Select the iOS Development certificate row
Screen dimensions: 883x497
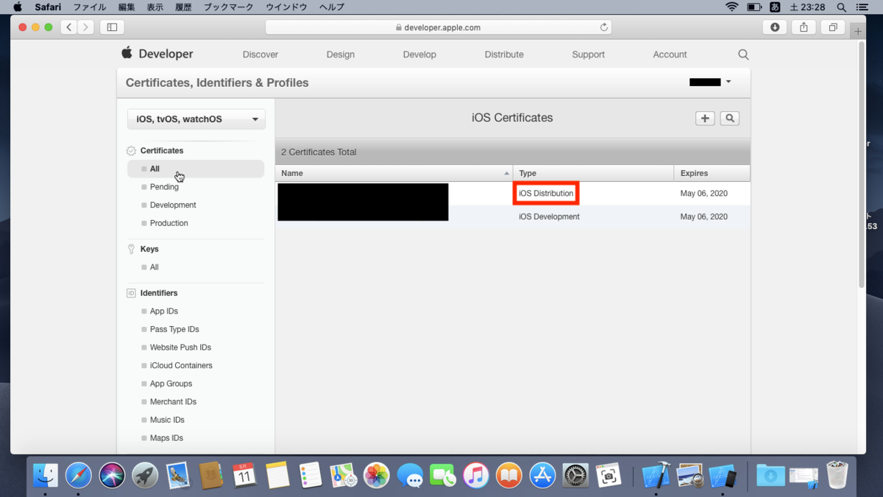[x=513, y=216]
